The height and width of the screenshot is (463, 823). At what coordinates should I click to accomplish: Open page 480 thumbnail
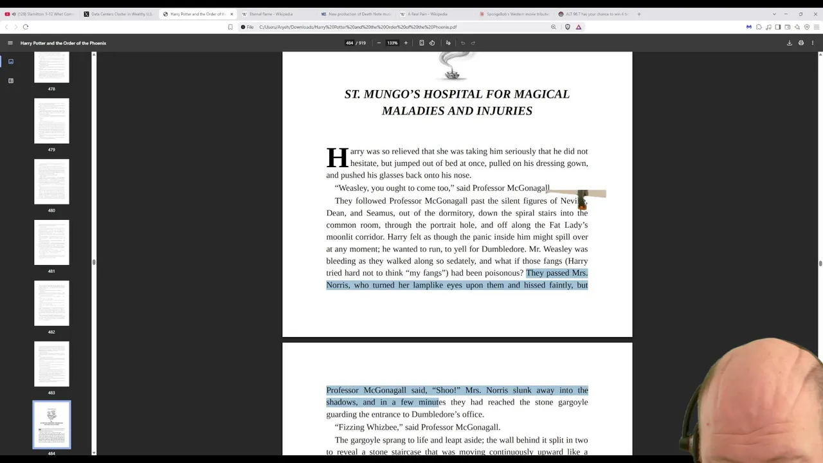click(x=51, y=181)
